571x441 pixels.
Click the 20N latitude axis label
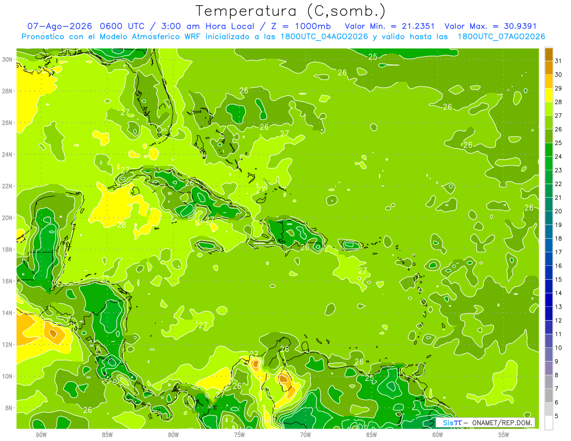pos(8,217)
